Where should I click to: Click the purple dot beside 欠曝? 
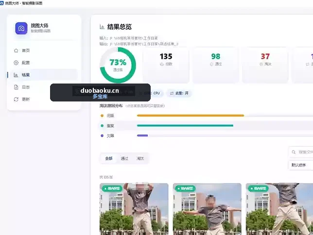click(x=102, y=135)
